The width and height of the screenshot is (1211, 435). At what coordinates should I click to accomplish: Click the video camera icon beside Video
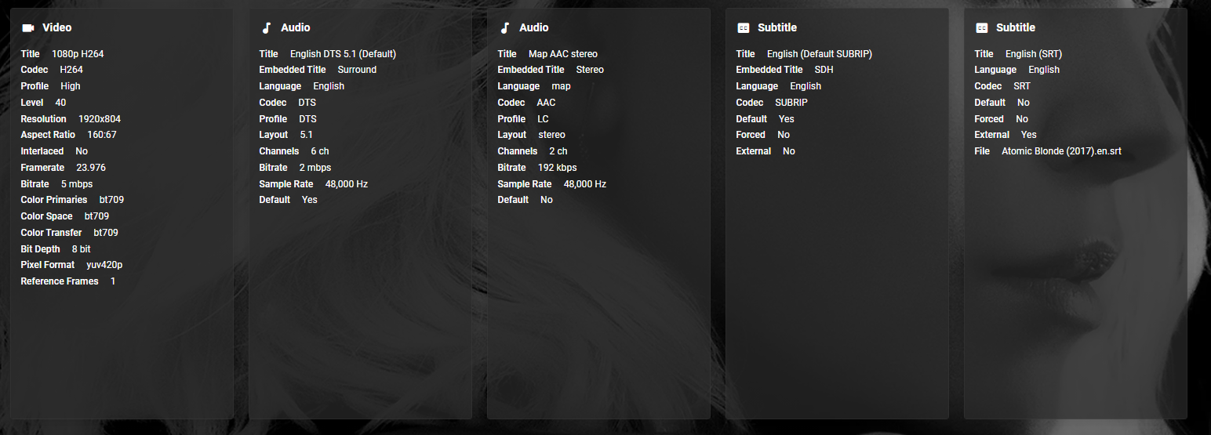point(28,27)
